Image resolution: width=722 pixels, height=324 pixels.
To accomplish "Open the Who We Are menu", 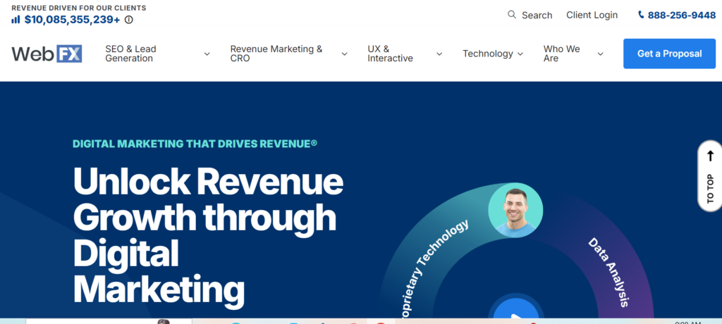I will pyautogui.click(x=561, y=54).
